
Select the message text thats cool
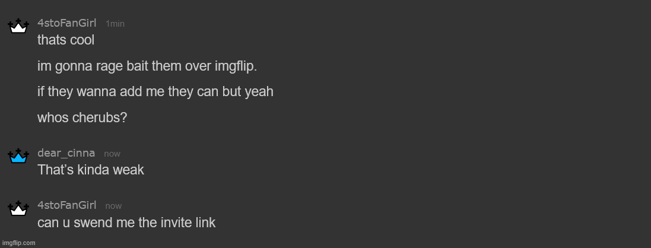pos(66,40)
